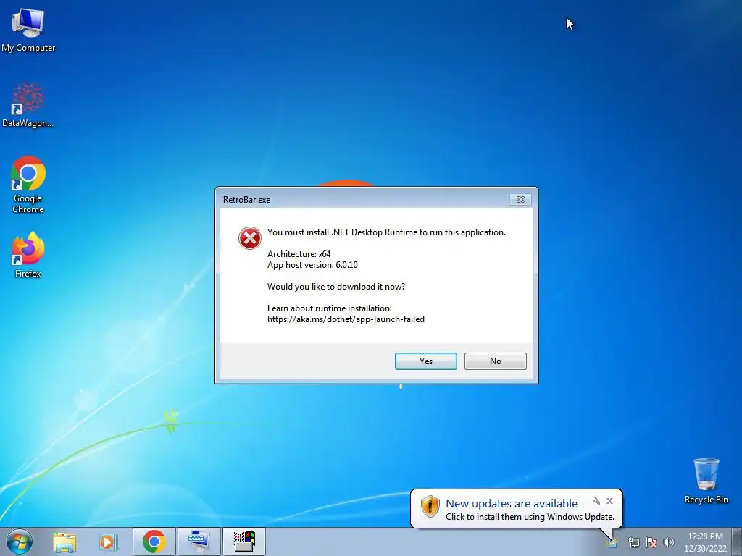Screen dimensions: 742x556
Task: Click the aka.ms/dotnet/app-launch-failed URL text
Action: 346,319
